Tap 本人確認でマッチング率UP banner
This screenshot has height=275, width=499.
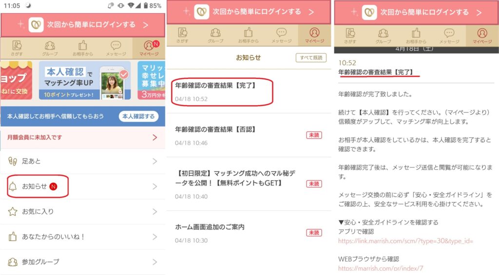point(85,80)
